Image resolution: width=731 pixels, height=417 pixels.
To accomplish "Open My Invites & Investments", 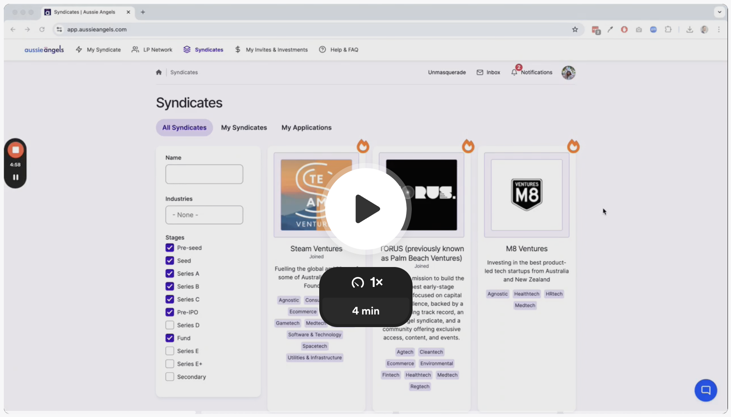I will (x=271, y=50).
